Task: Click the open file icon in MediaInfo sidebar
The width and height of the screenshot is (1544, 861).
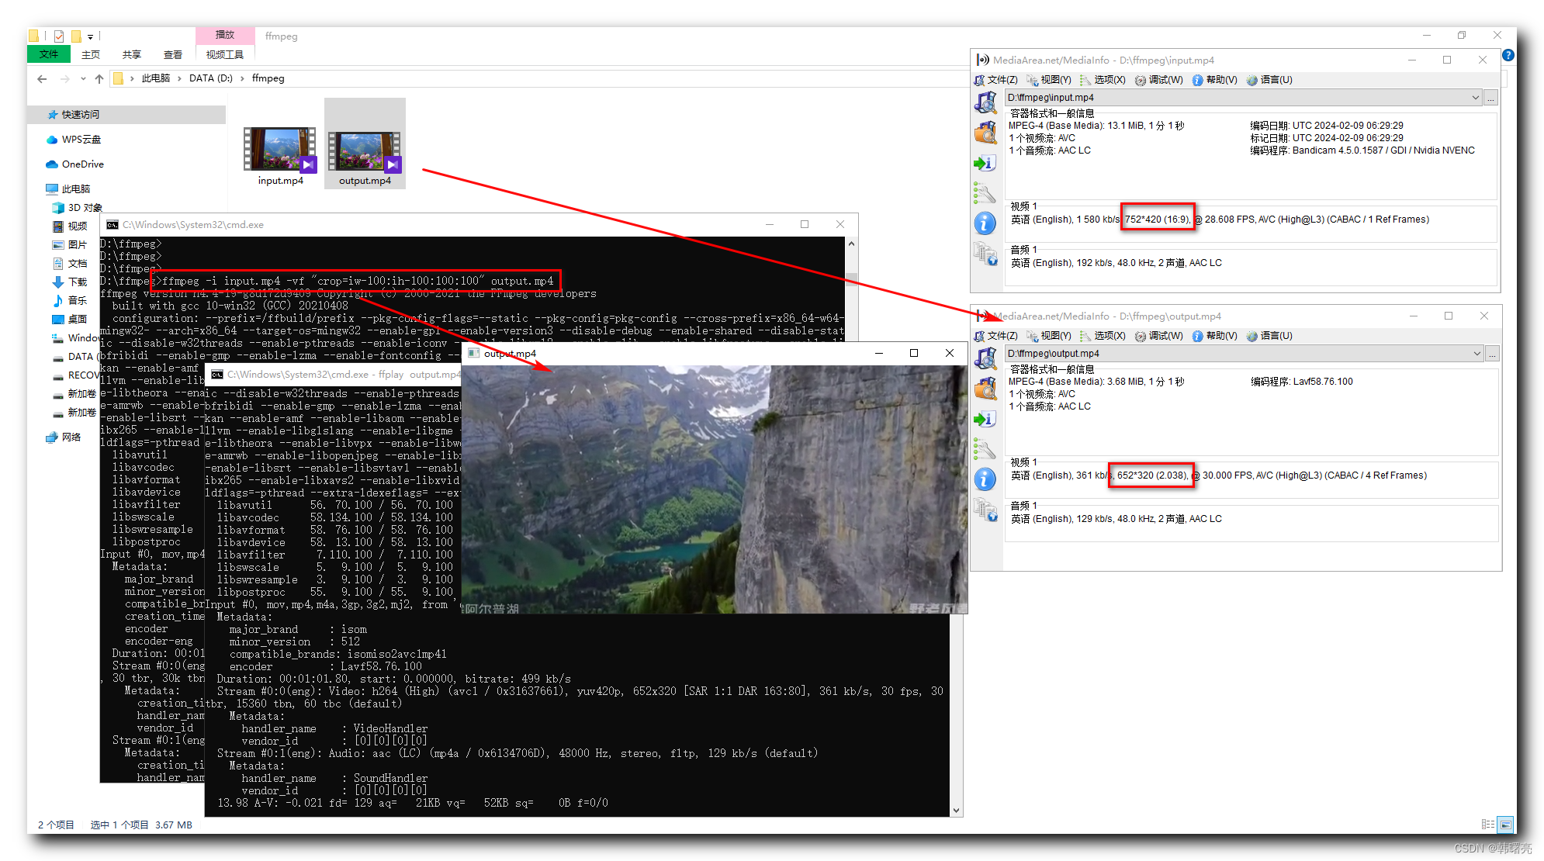Action: (986, 102)
